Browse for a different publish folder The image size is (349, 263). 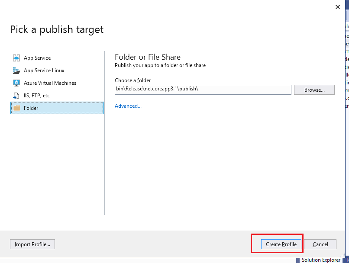(314, 90)
